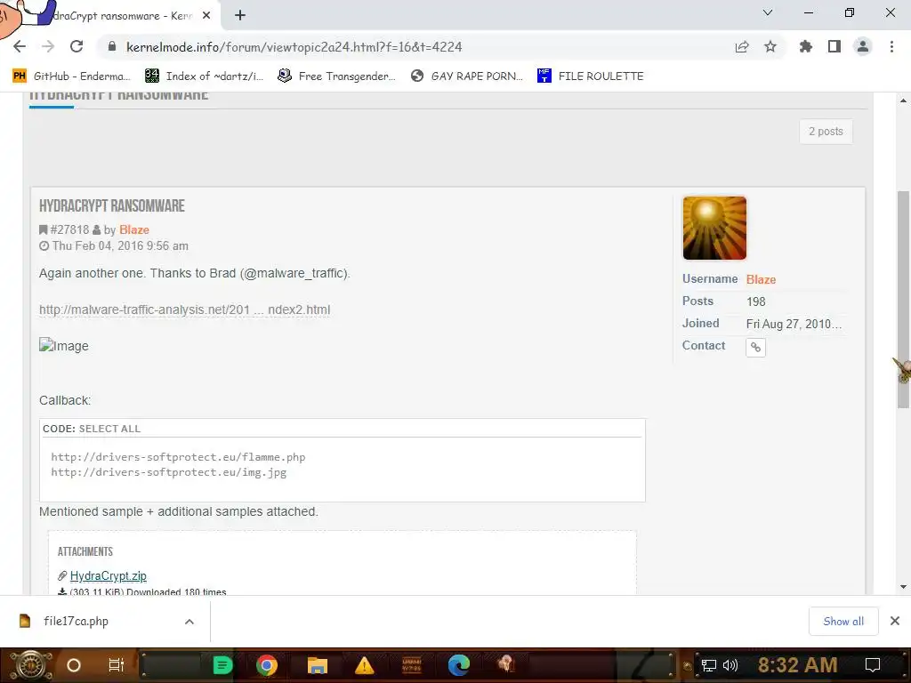The width and height of the screenshot is (911, 683).
Task: Launch Microsoft Edge from the taskbar
Action: [x=458, y=665]
